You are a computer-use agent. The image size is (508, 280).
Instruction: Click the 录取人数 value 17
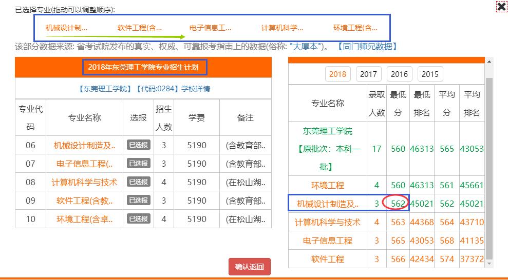(x=377, y=149)
